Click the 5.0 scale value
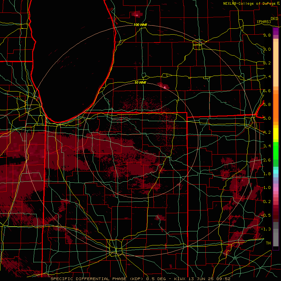This screenshot has height=281, width=281. (267, 118)
